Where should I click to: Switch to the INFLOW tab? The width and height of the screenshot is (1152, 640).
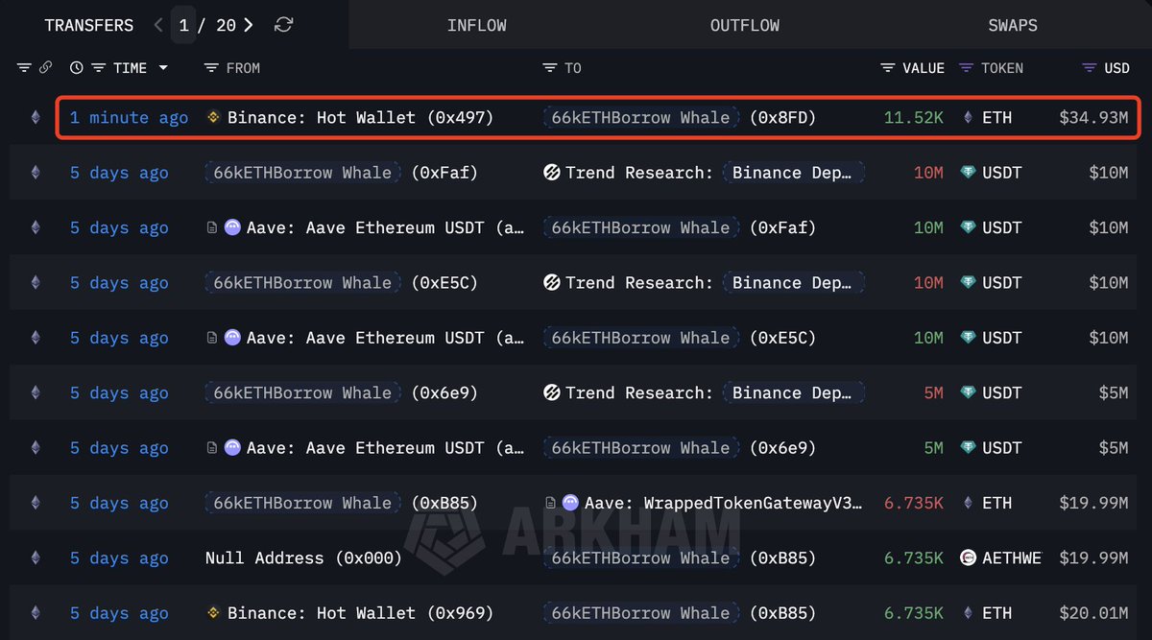click(x=476, y=25)
